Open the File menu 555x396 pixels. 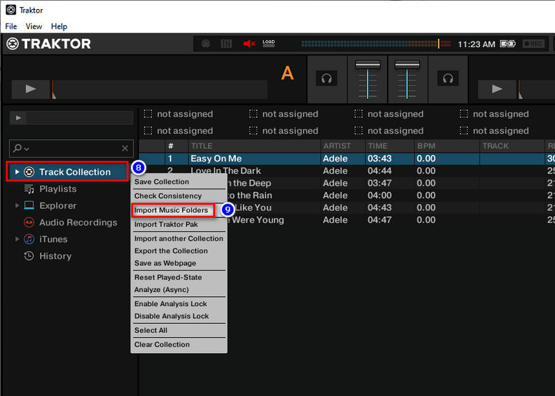(x=11, y=26)
